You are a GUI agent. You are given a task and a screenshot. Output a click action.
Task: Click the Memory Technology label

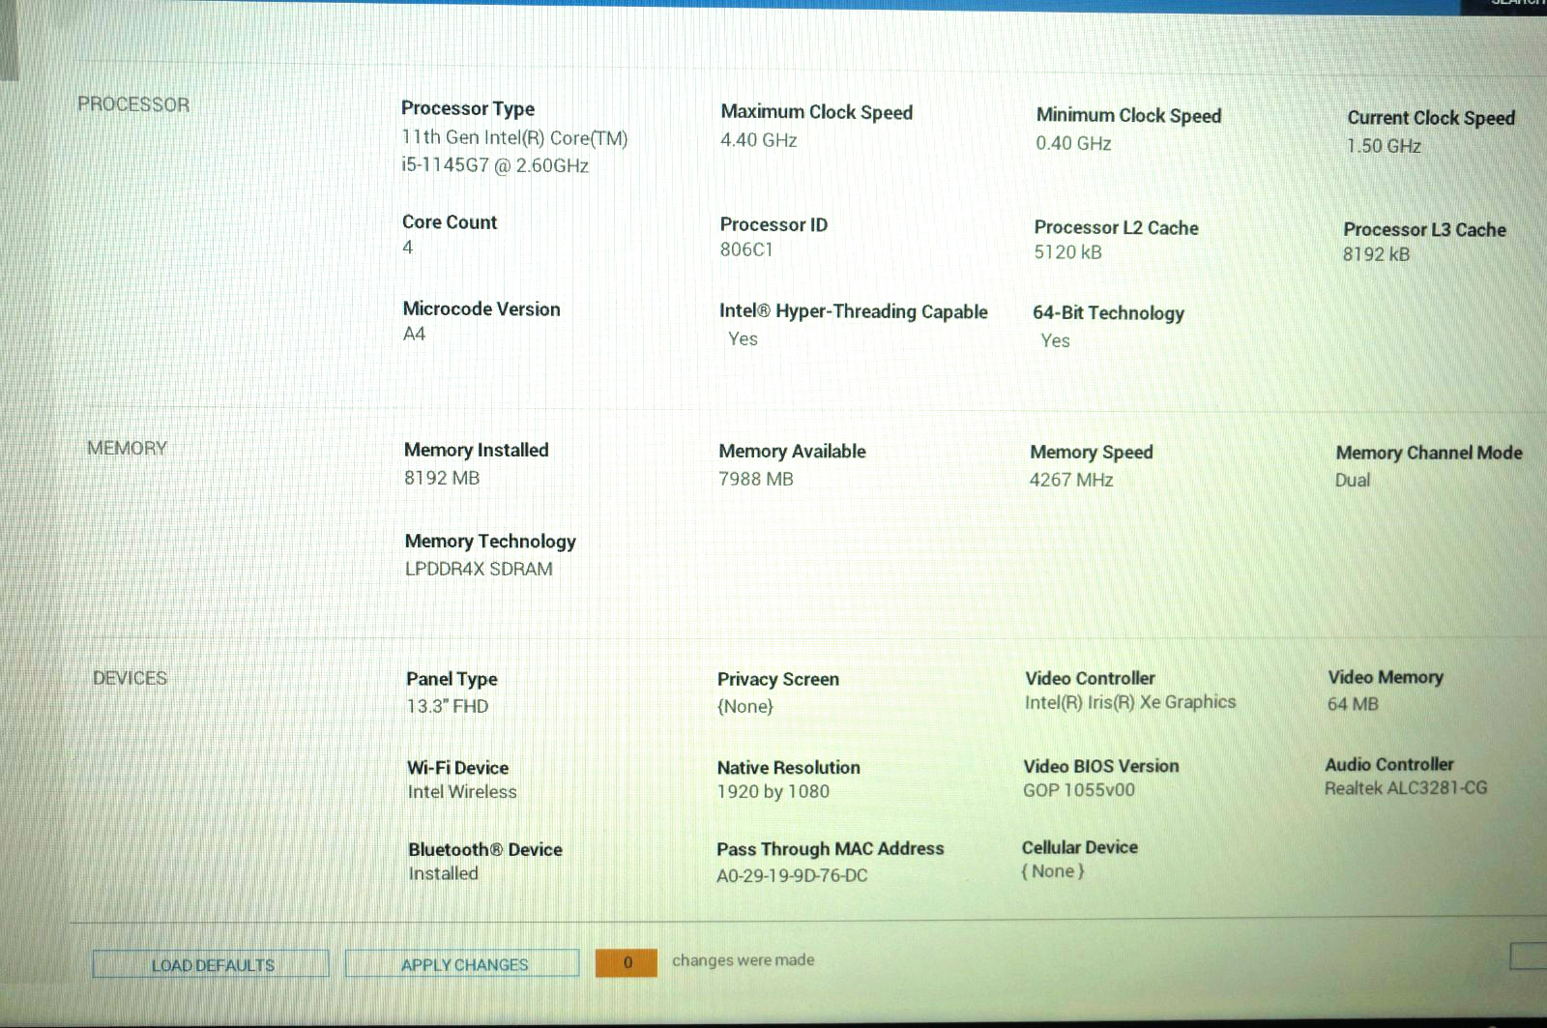click(490, 542)
